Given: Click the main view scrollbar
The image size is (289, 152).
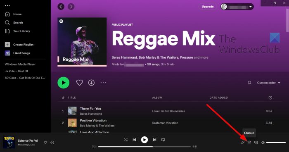Looking at the screenshot, I should click(x=287, y=20).
